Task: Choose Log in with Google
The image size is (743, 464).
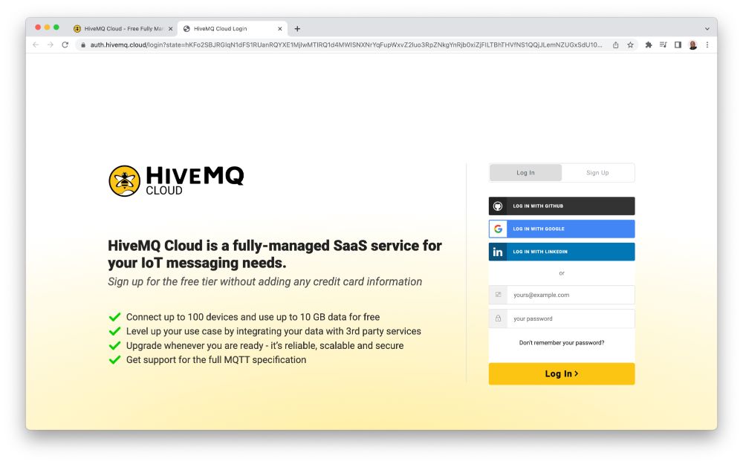Action: pyautogui.click(x=562, y=229)
